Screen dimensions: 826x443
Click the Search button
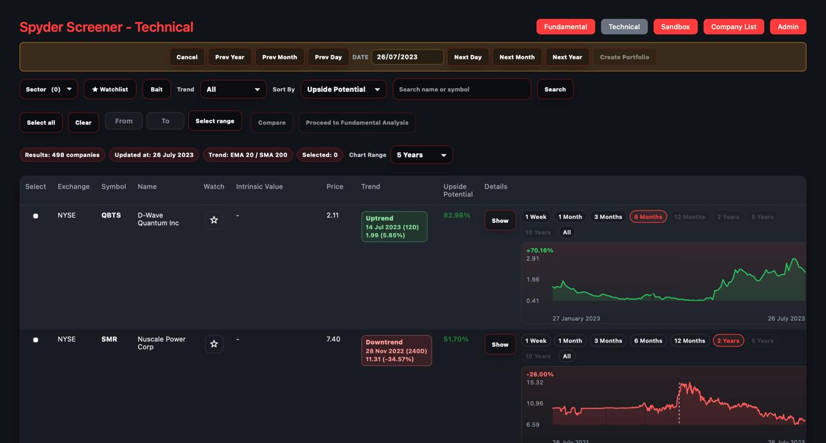point(555,89)
